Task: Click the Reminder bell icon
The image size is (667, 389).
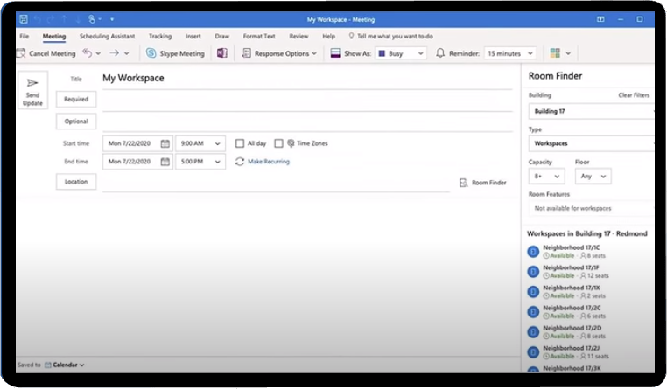Action: click(x=440, y=53)
